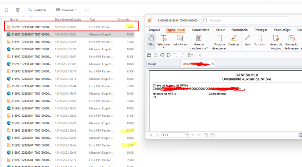Click the Instantâneo snapshot tool
The image size is (302, 167).
[180, 40]
